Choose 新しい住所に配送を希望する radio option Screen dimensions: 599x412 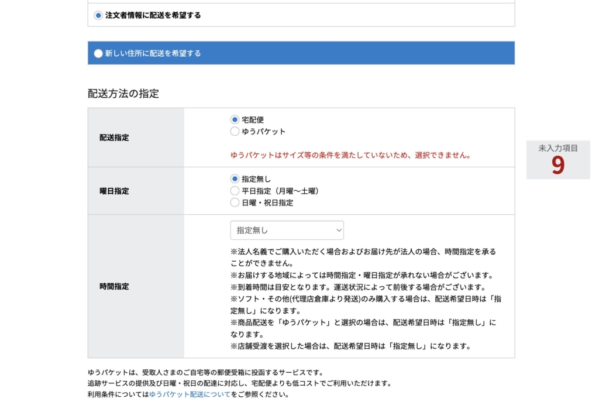tap(98, 53)
